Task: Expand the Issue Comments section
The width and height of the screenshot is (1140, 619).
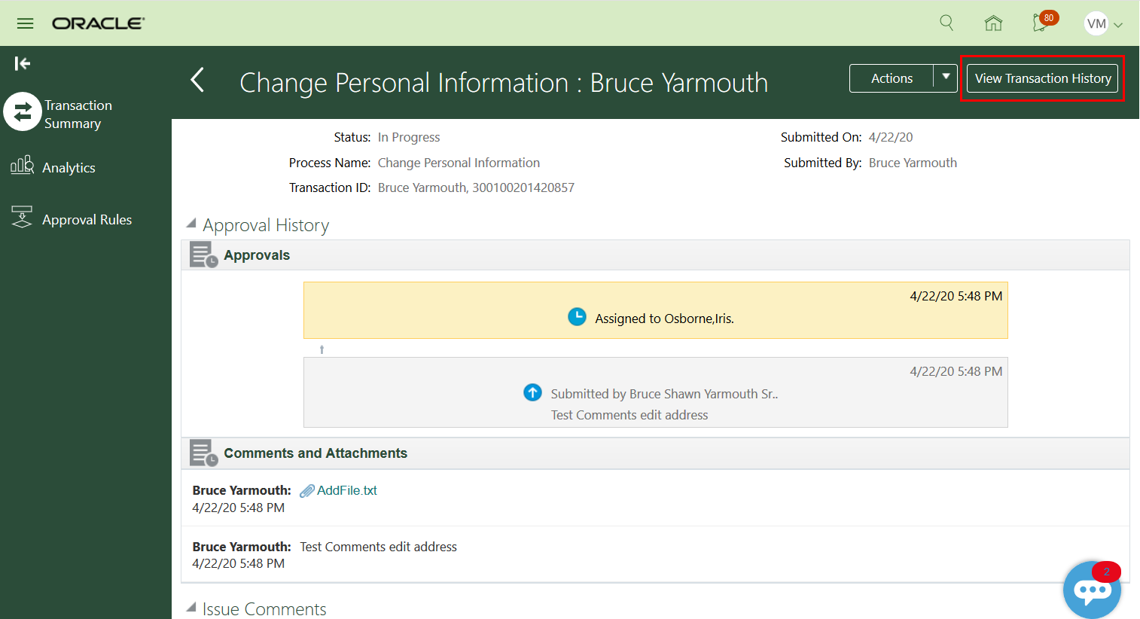Action: pos(191,607)
